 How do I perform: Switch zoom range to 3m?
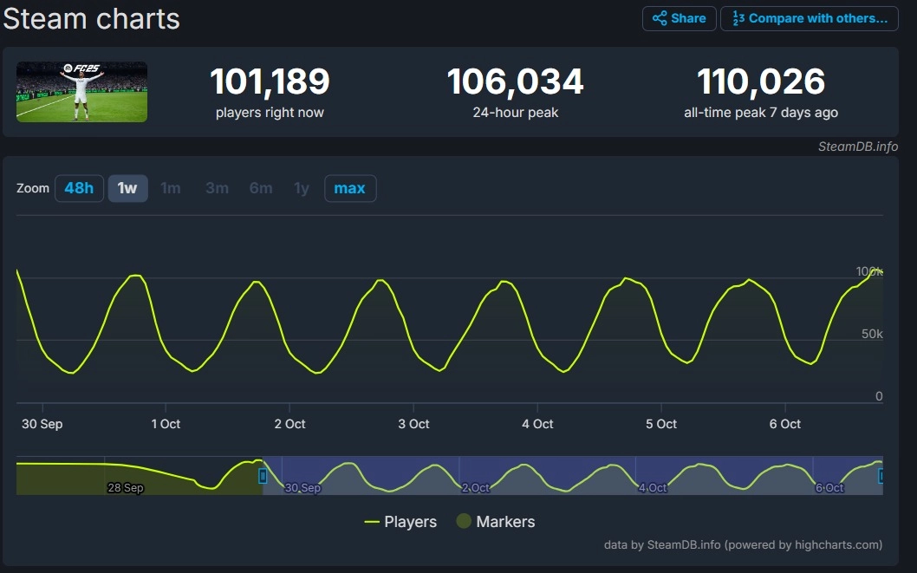coord(217,188)
